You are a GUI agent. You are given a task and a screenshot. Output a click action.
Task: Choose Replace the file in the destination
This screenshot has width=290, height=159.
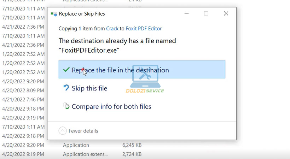(120, 70)
